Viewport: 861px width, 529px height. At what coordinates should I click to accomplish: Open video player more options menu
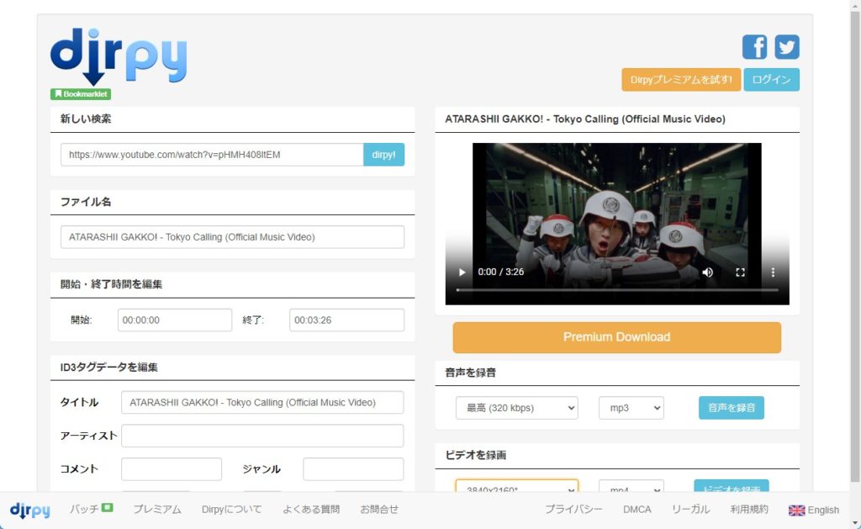tap(773, 272)
